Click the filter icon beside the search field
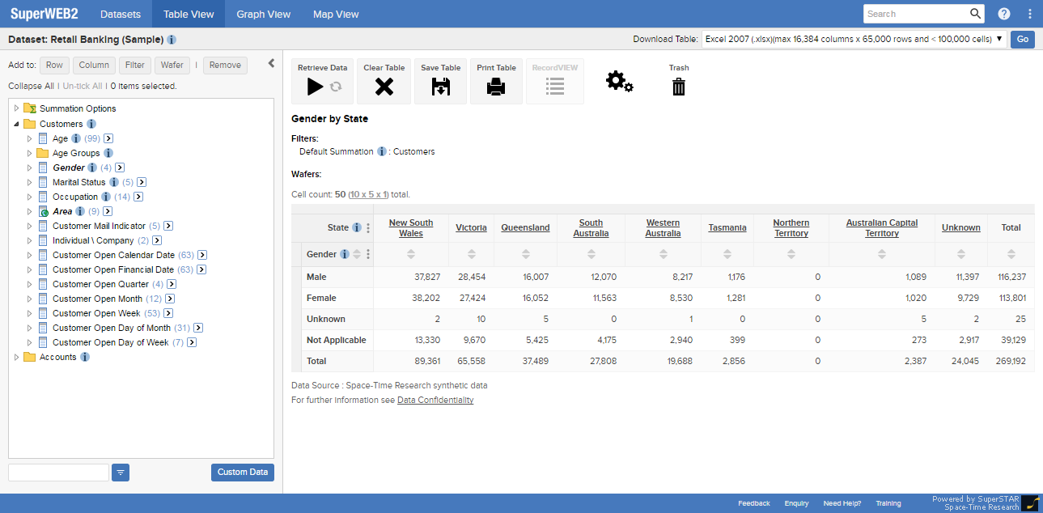 click(x=121, y=473)
